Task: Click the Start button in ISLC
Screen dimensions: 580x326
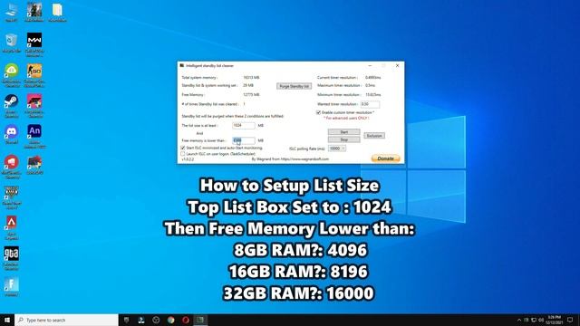Action: tap(344, 132)
